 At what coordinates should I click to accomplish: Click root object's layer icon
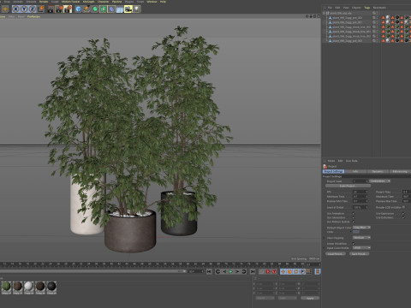click(374, 13)
